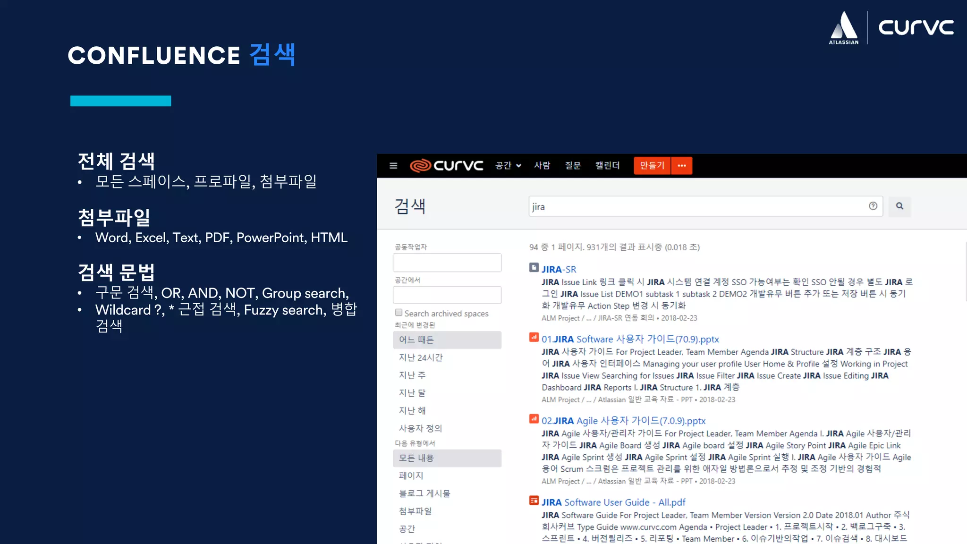Click the PowerPoint icon of 01.JIRA Software result
The width and height of the screenshot is (967, 544).
click(x=534, y=337)
